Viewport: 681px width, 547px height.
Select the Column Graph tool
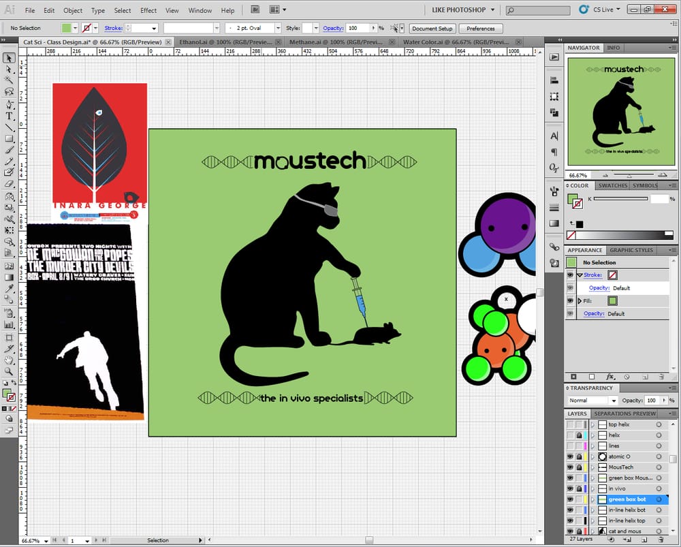(x=9, y=324)
